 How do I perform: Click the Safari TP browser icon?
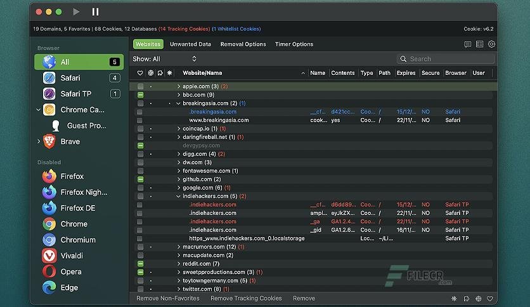pyautogui.click(x=49, y=94)
